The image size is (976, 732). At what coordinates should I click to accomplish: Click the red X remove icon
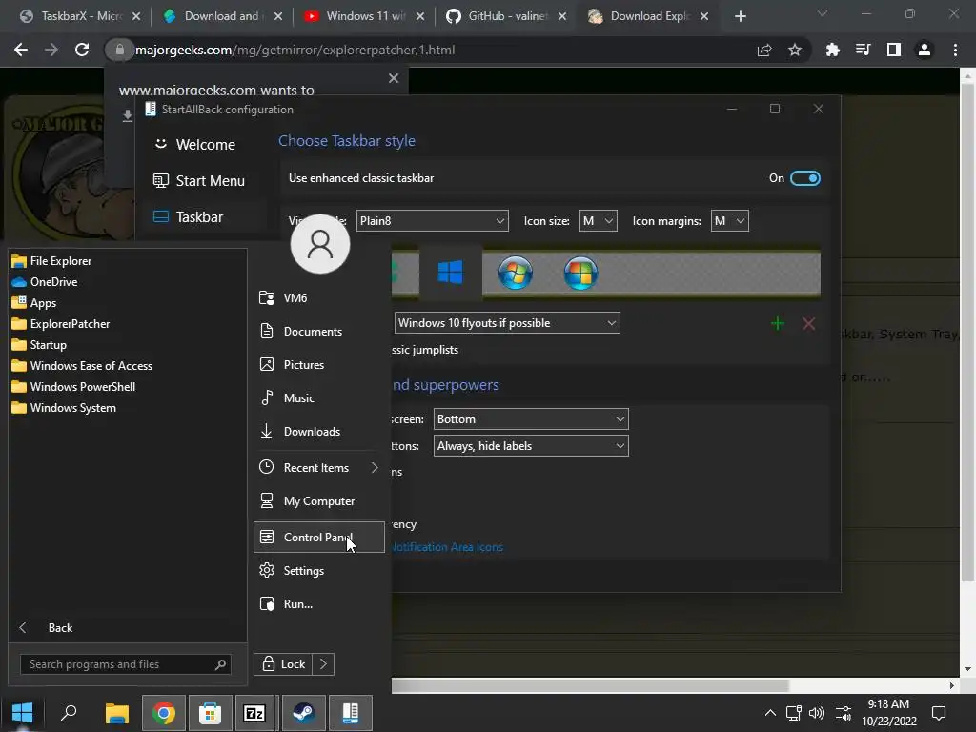(808, 324)
